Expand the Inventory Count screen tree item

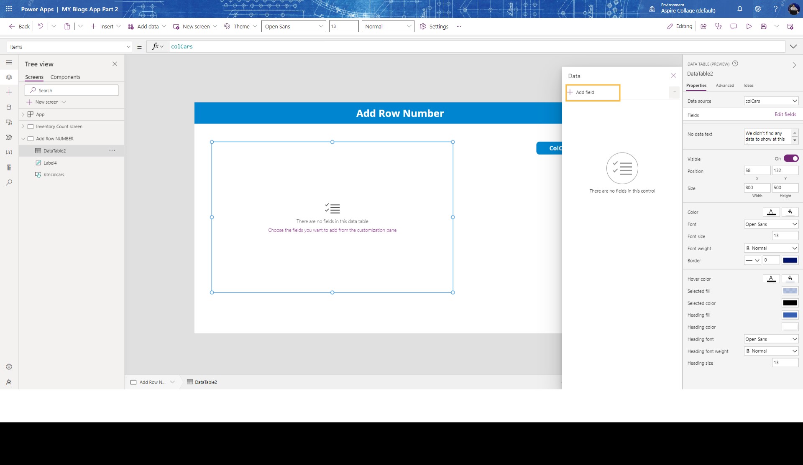(x=24, y=126)
